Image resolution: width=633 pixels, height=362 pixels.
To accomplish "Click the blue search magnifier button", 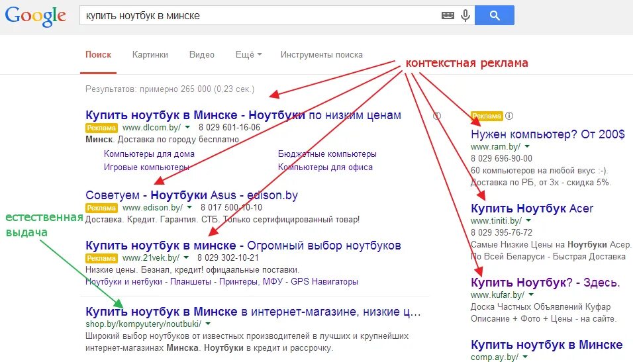I will click(495, 15).
